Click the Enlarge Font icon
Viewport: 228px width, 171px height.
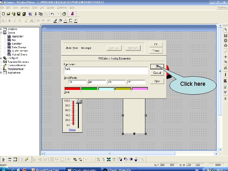[x=32, y=21]
